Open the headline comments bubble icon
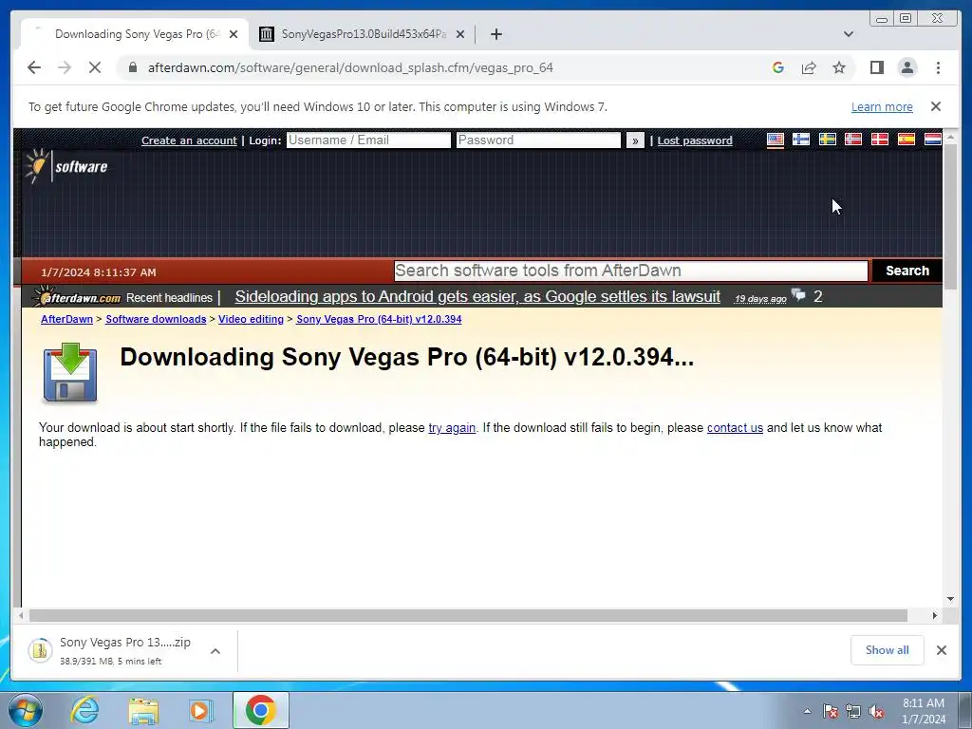Viewport: 972px width, 729px height. coord(799,295)
